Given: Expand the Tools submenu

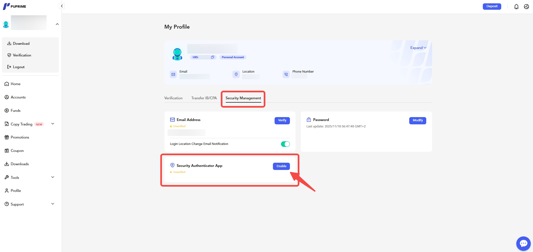Looking at the screenshot, I should pyautogui.click(x=53, y=177).
